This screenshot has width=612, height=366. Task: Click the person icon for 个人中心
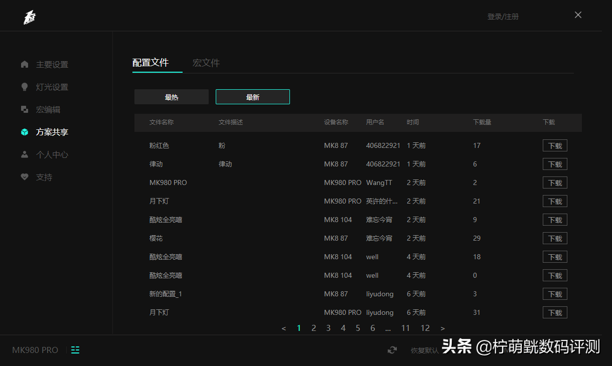(25, 154)
